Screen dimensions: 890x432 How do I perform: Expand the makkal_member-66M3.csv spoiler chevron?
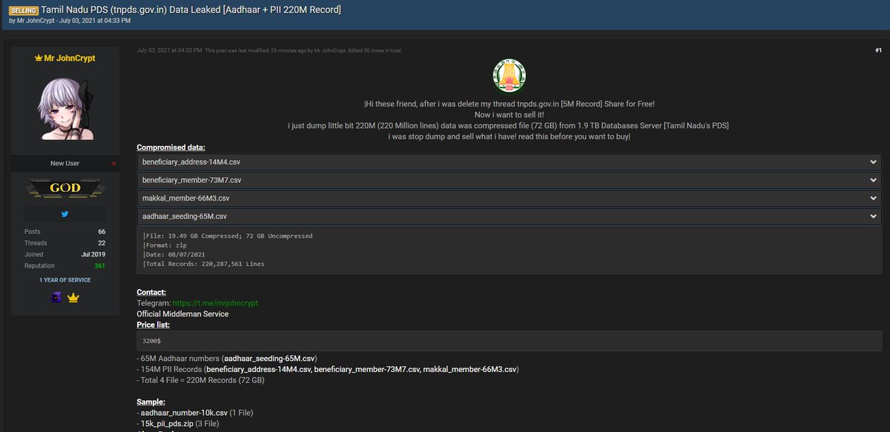pyautogui.click(x=873, y=198)
